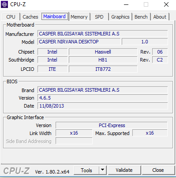Click the Validate button
Viewport: 176px width, 178px height.
124,170
